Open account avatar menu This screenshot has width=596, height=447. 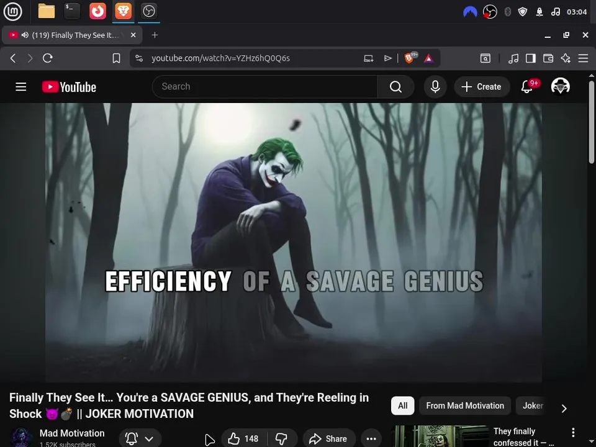[560, 86]
